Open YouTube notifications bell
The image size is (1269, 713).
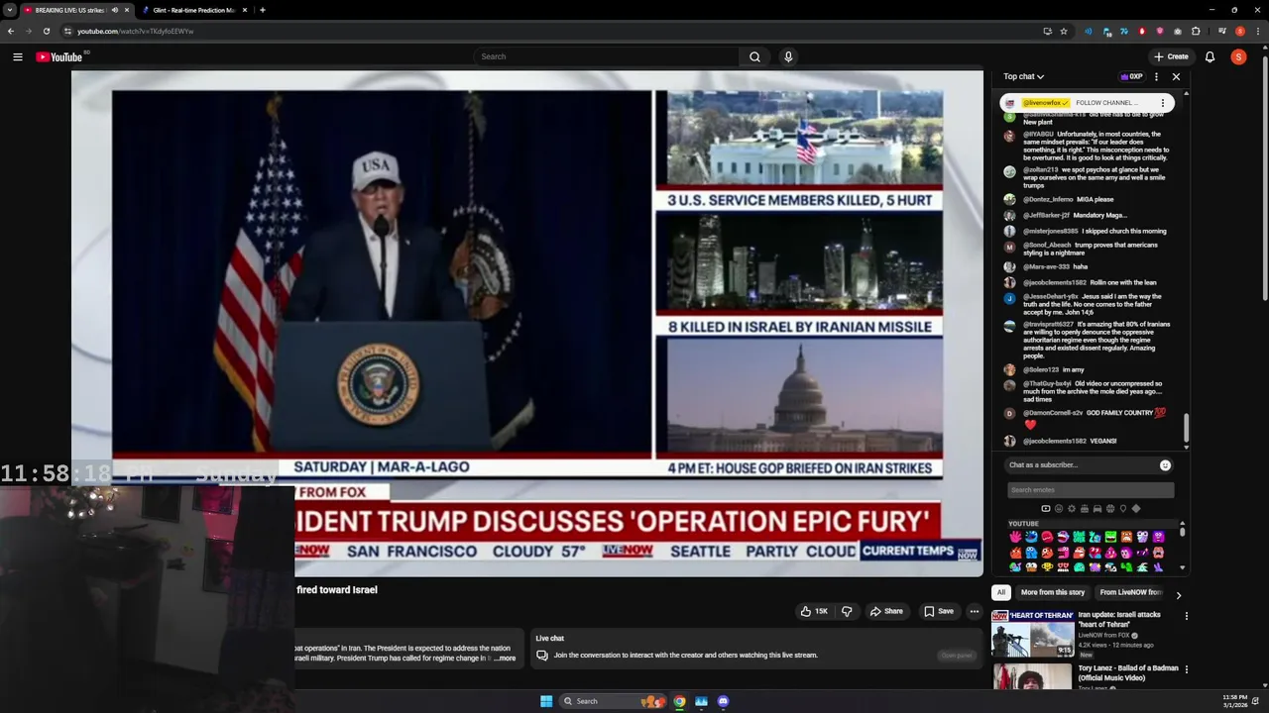(1210, 56)
